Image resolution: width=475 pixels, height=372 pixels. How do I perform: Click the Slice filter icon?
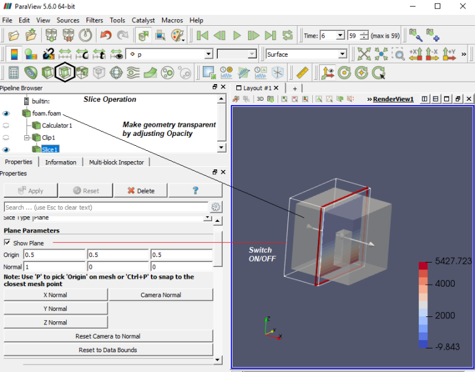coord(65,72)
